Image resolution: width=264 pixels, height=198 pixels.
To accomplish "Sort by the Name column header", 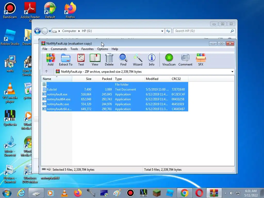I will coord(56,79).
